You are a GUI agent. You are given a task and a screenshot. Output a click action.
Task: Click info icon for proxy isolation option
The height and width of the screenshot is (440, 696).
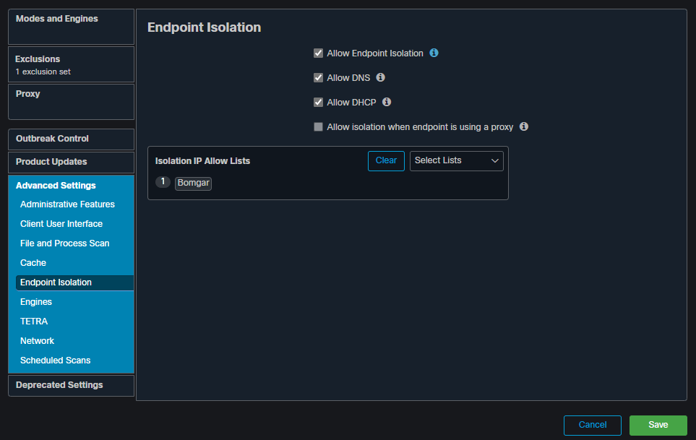coord(524,126)
